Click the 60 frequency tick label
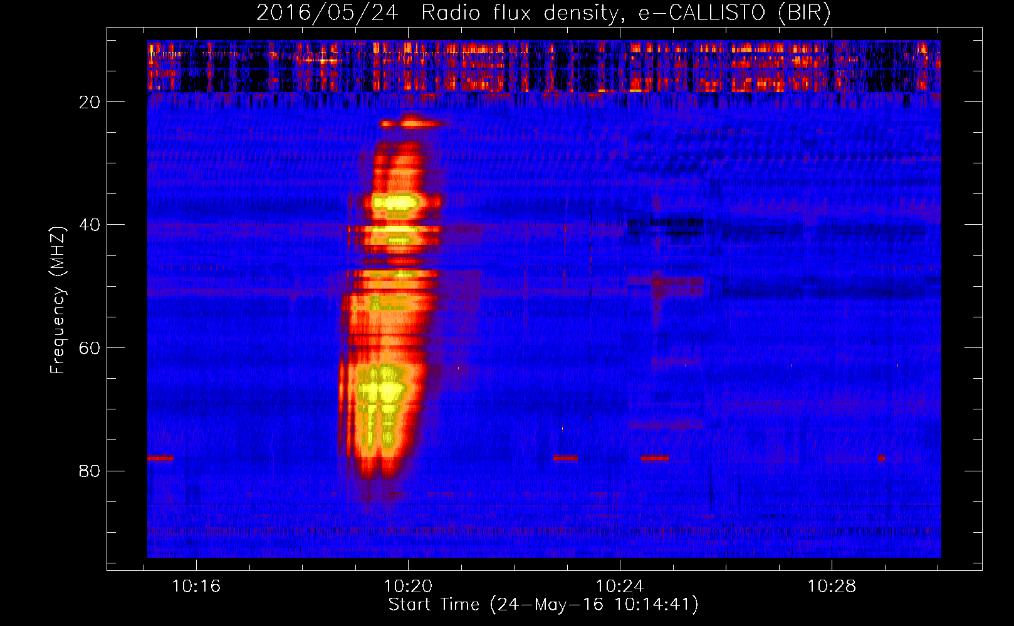Viewport: 1014px width, 626px height. coord(90,348)
